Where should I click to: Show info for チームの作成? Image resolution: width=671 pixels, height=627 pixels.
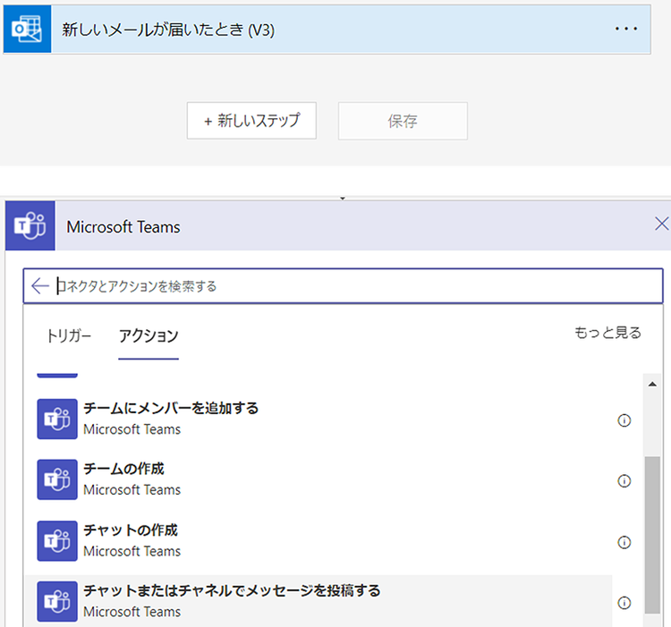[x=624, y=481]
